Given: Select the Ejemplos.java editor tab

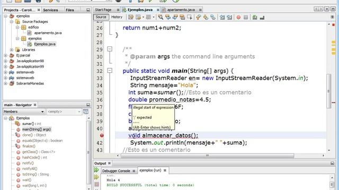Looking at the screenshot, I should coord(140,10).
